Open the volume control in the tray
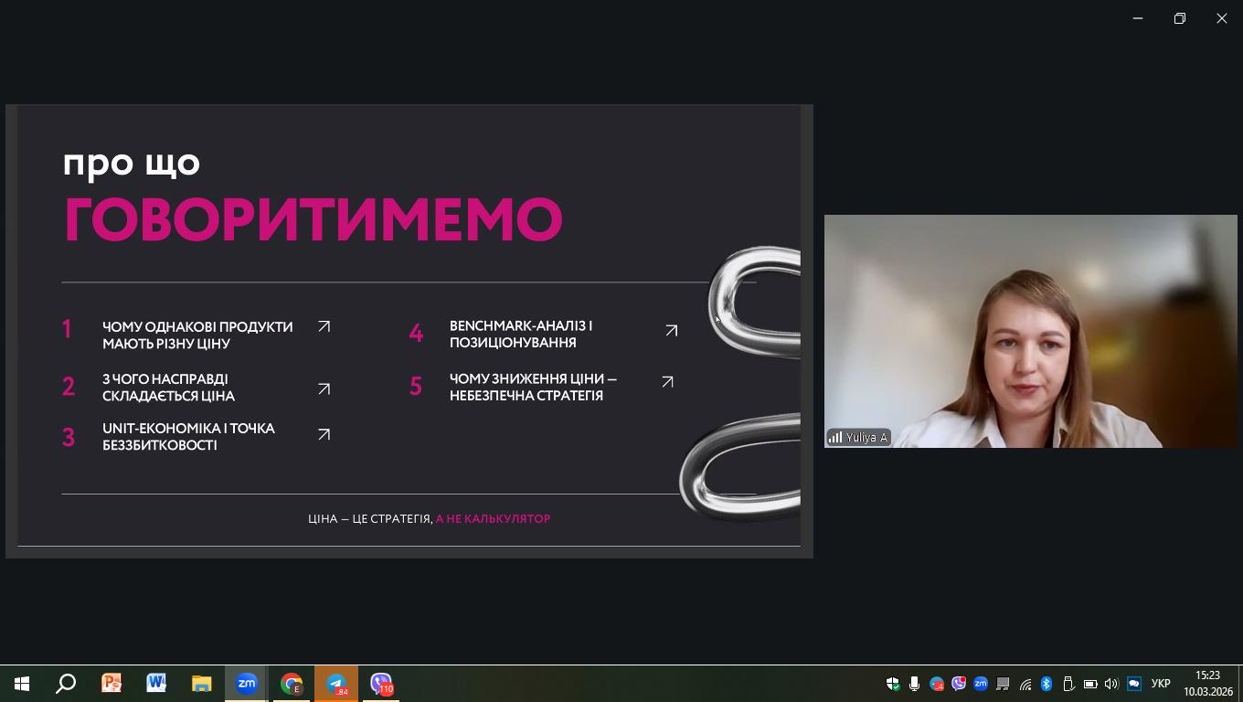1243x702 pixels. [x=1111, y=684]
